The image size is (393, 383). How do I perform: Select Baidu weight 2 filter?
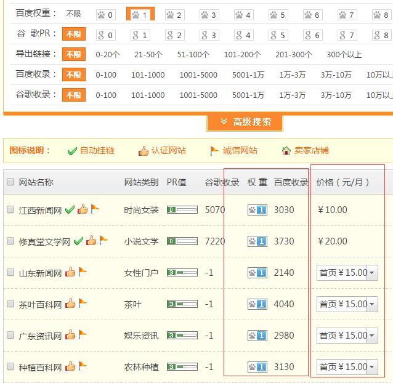coord(175,15)
